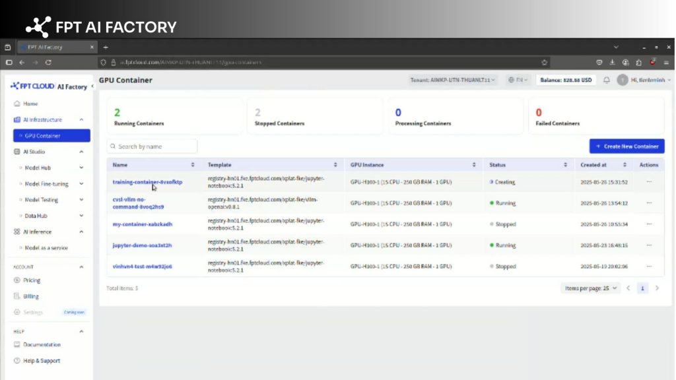The image size is (676, 380).
Task: Open the actions menu for my-container-xabzkadh row
Action: point(648,224)
